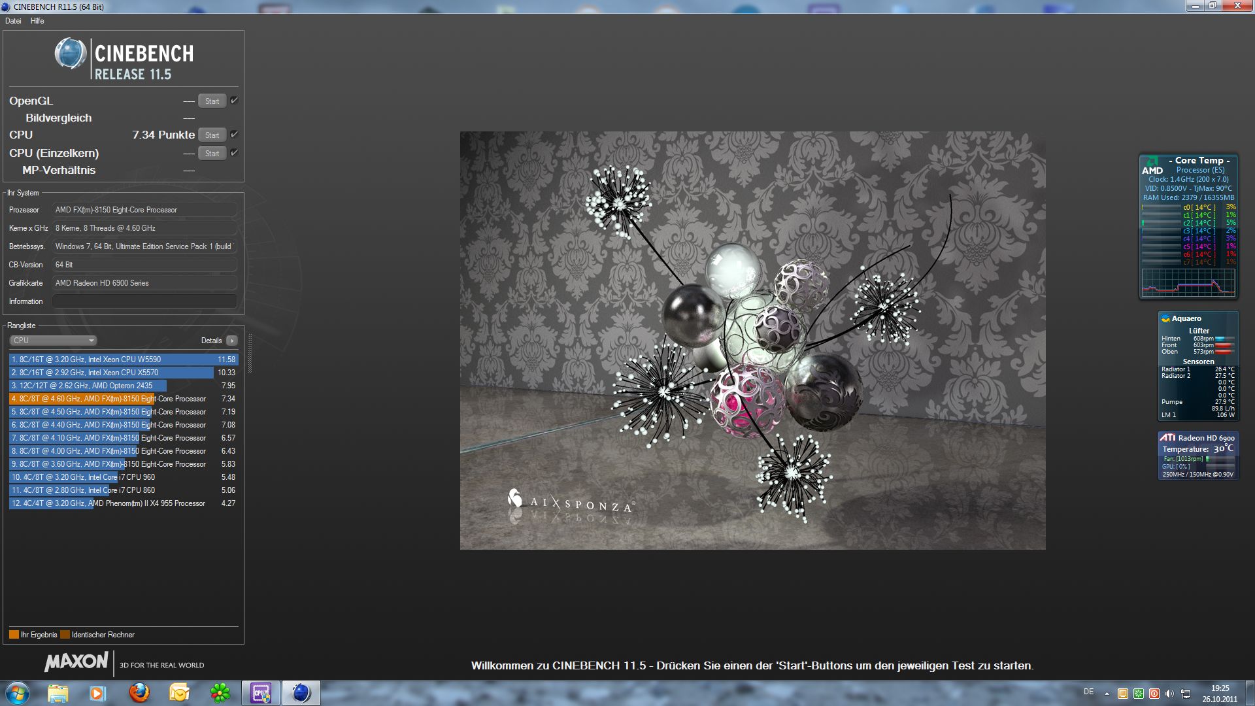Viewport: 1255px width, 706px height.
Task: Click the red power tray icon
Action: pyautogui.click(x=1154, y=694)
